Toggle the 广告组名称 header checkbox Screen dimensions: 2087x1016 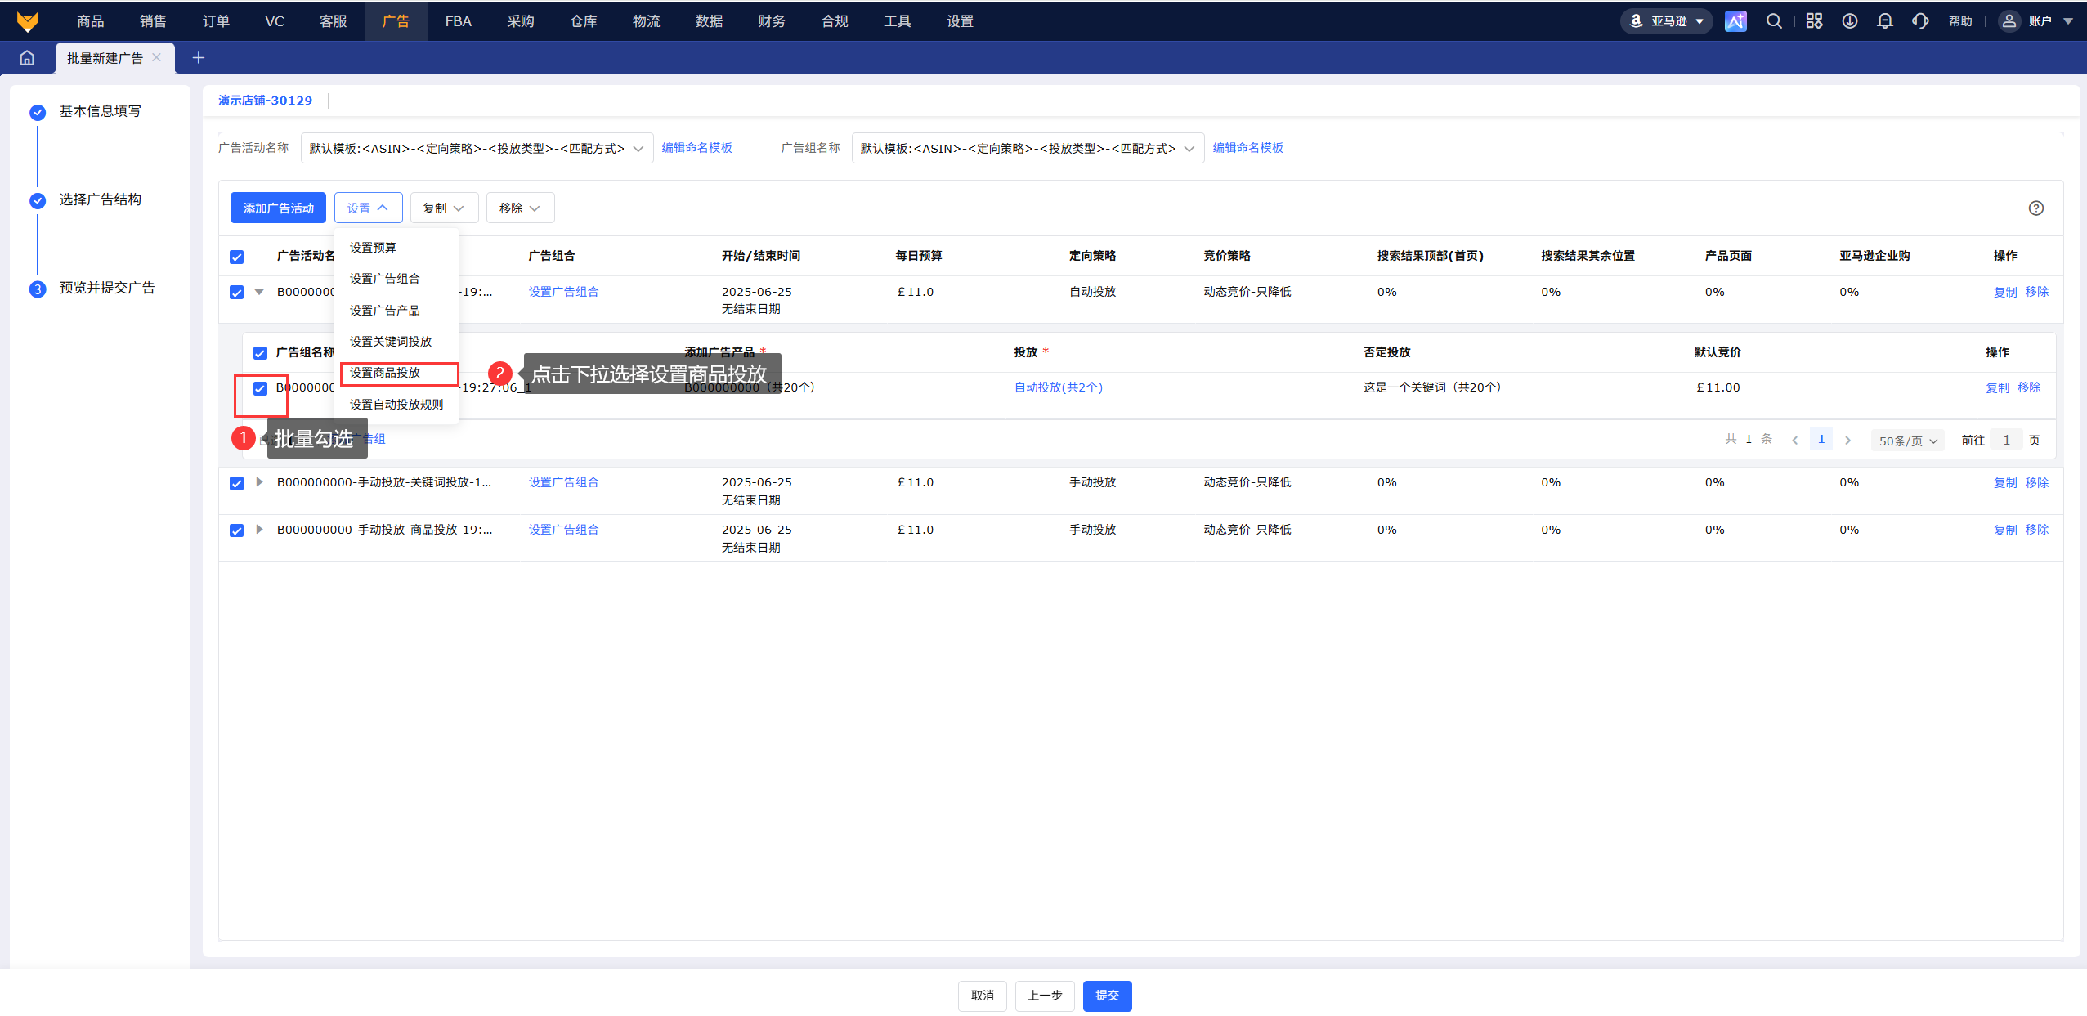(260, 353)
